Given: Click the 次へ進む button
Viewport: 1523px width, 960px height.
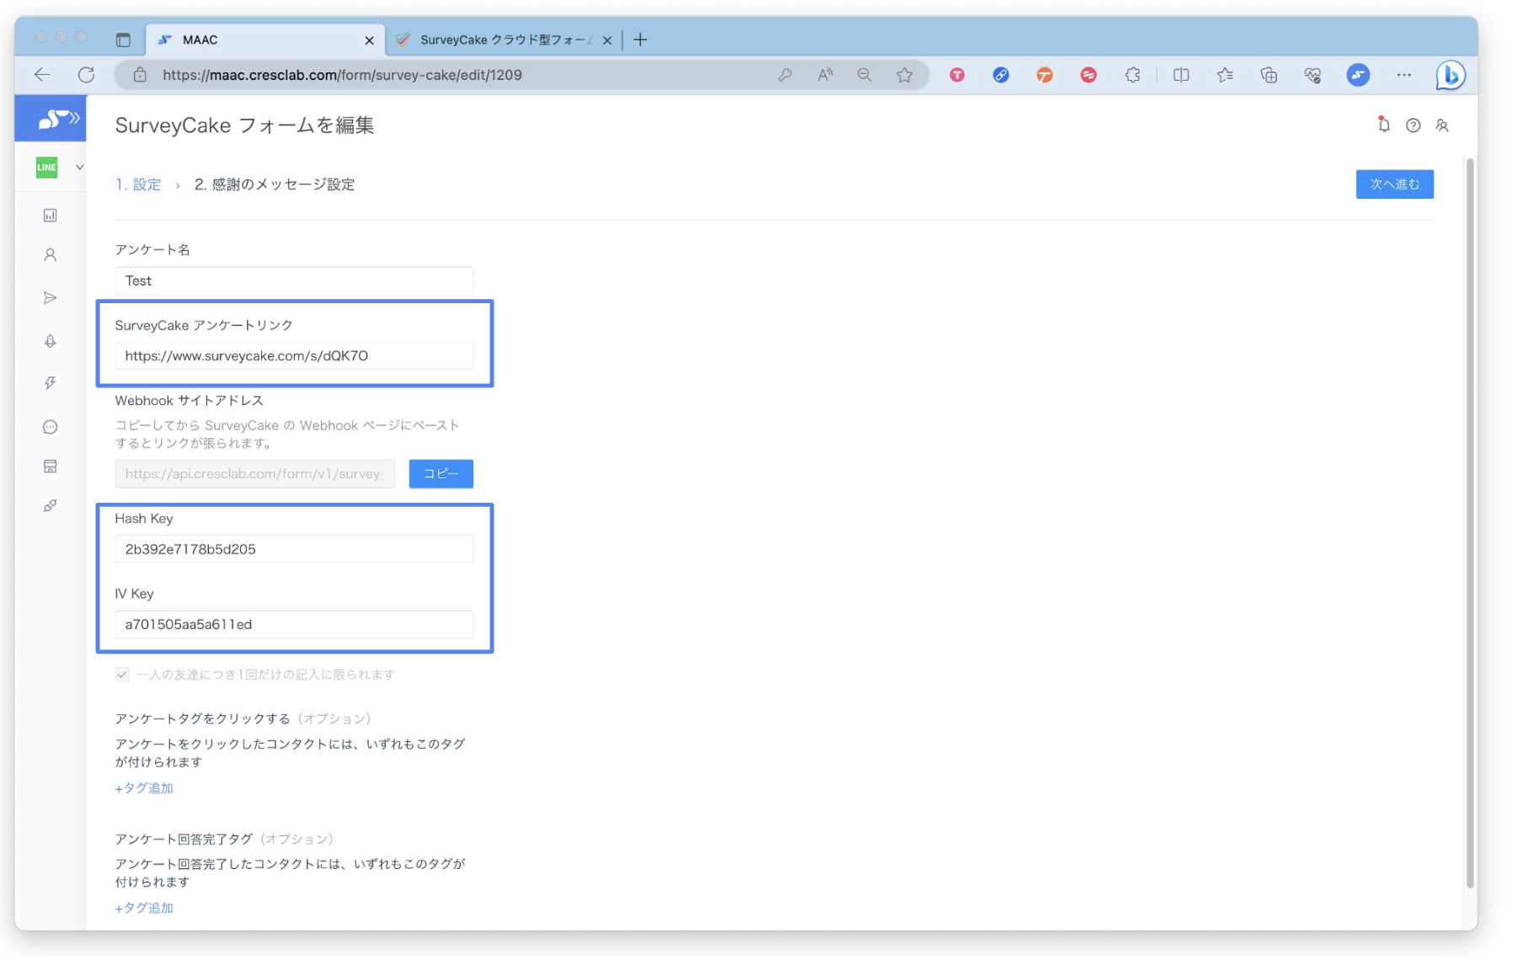Looking at the screenshot, I should tap(1394, 184).
